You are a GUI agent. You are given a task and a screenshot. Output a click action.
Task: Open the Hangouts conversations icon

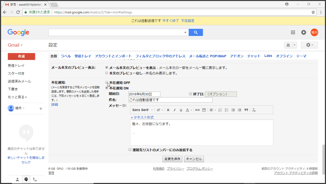(26, 179)
